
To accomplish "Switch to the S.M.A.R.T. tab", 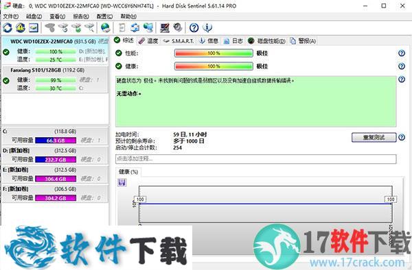I will coord(179,41).
